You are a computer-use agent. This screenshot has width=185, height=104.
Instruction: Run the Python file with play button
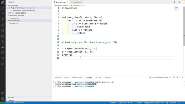pos(175,2)
